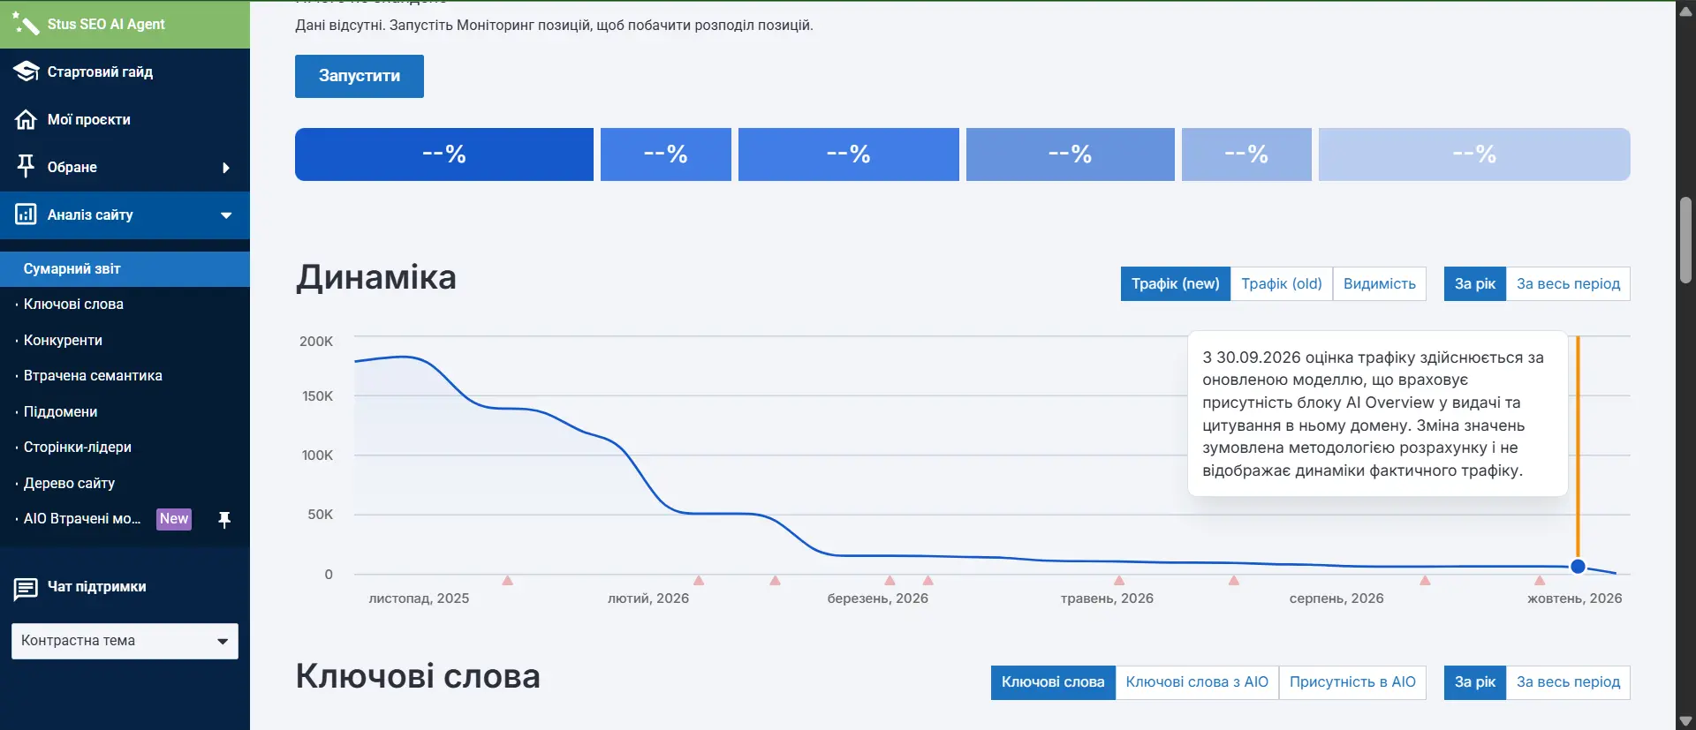Image resolution: width=1696 pixels, height=730 pixels.
Task: Click the Stus SEO AI Agent wand icon
Action: (x=26, y=24)
